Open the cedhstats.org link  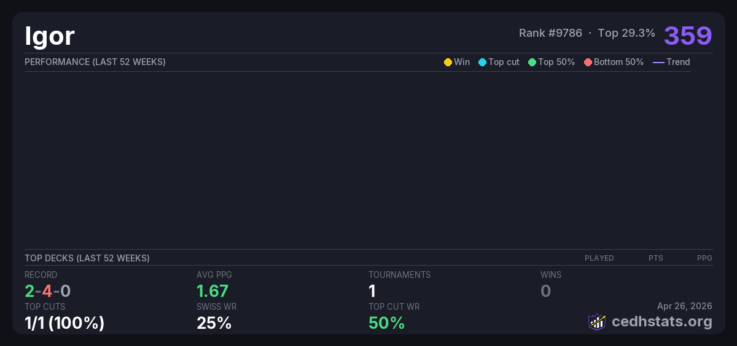click(661, 321)
